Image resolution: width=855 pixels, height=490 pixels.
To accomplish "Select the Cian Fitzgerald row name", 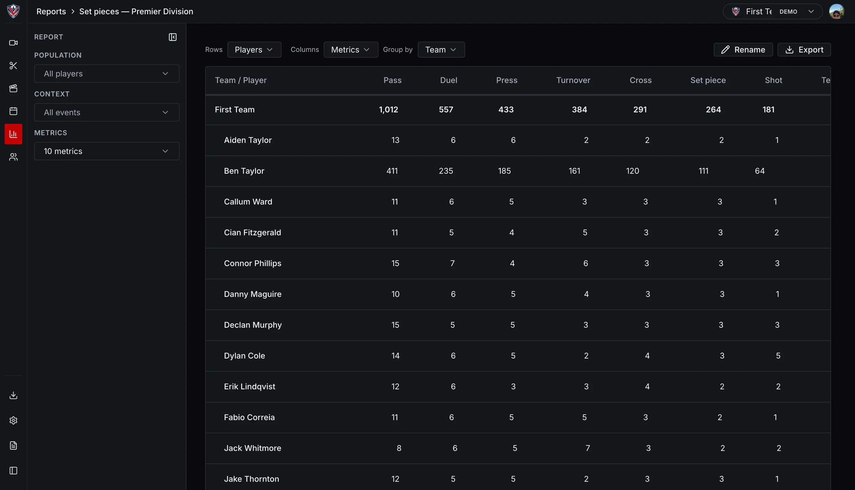I will click(x=253, y=232).
